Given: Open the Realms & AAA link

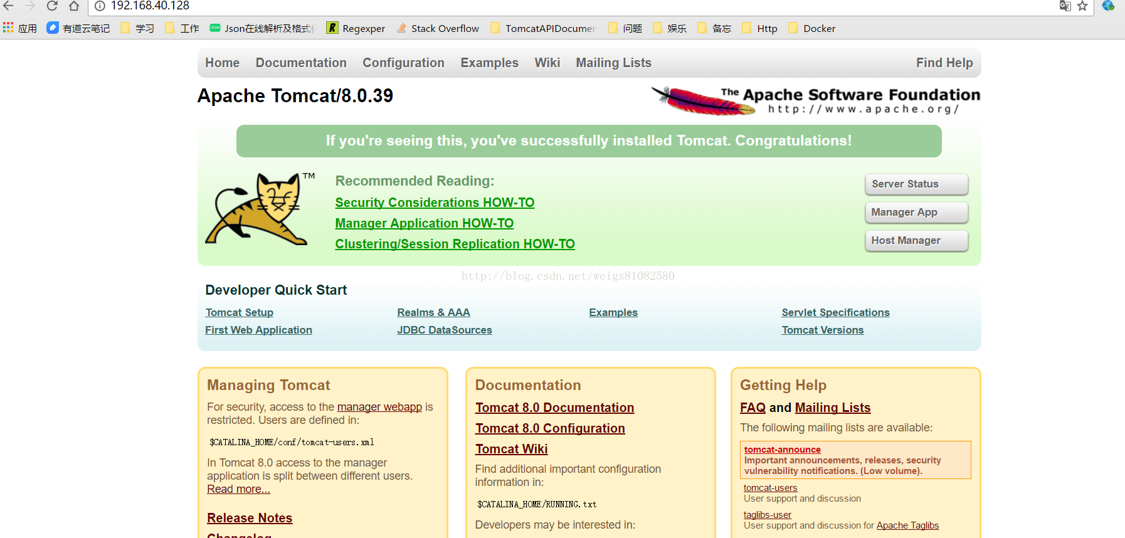Looking at the screenshot, I should pos(433,312).
